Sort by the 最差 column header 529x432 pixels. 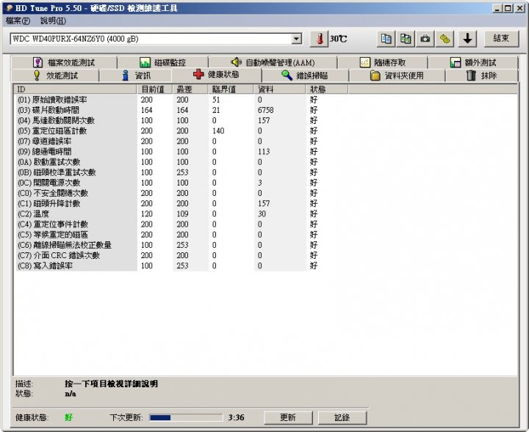[190, 89]
